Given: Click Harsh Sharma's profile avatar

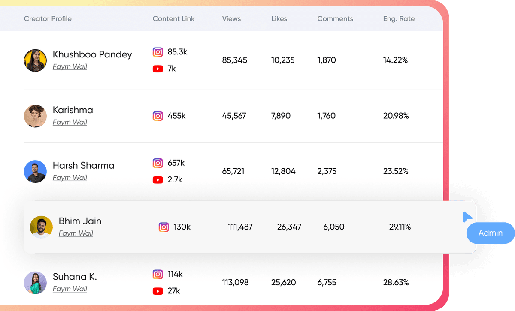Looking at the screenshot, I should tap(35, 172).
